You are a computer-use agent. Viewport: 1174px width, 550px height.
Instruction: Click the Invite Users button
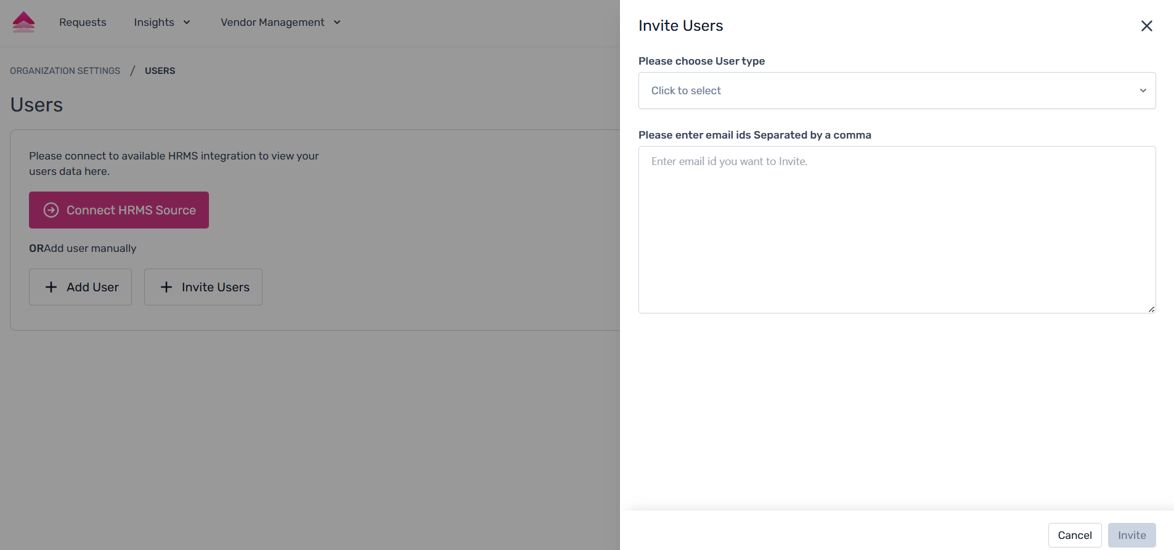[203, 287]
